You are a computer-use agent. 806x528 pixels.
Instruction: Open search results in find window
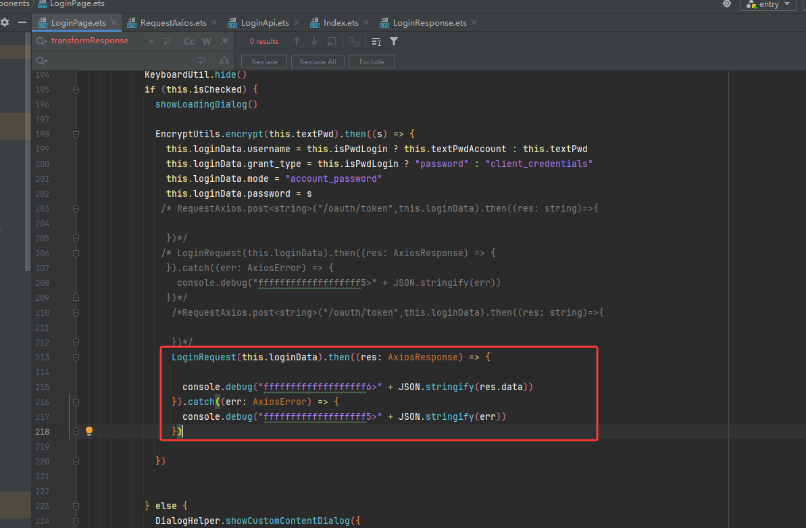[332, 41]
